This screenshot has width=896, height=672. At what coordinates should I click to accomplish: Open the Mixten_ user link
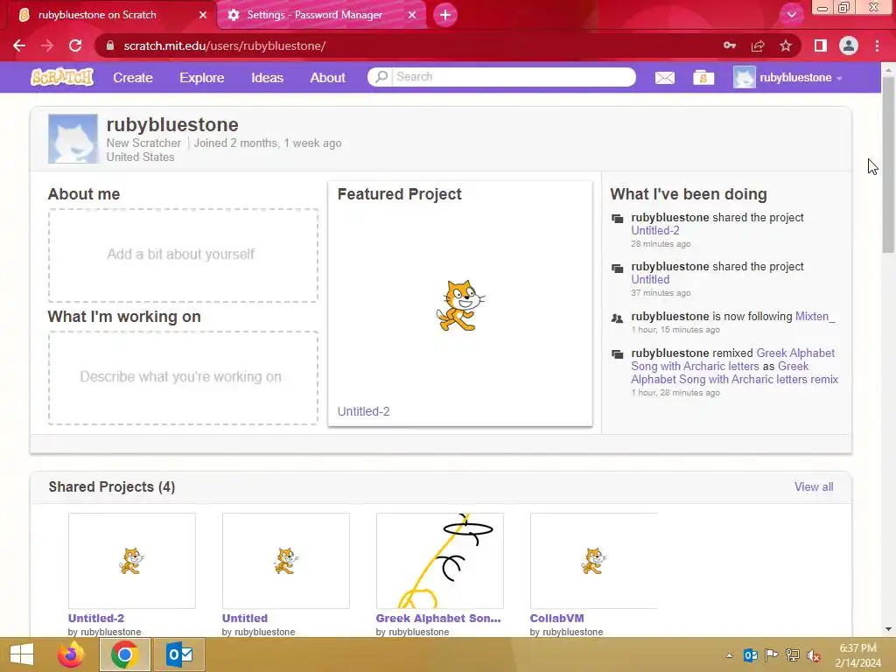coord(815,317)
